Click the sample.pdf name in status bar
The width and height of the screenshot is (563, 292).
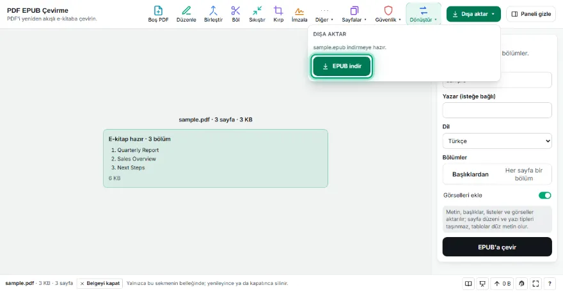pos(19,283)
